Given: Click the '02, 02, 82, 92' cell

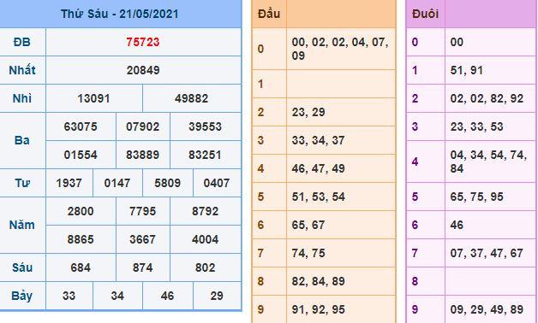Looking at the screenshot, I should pos(490,98).
